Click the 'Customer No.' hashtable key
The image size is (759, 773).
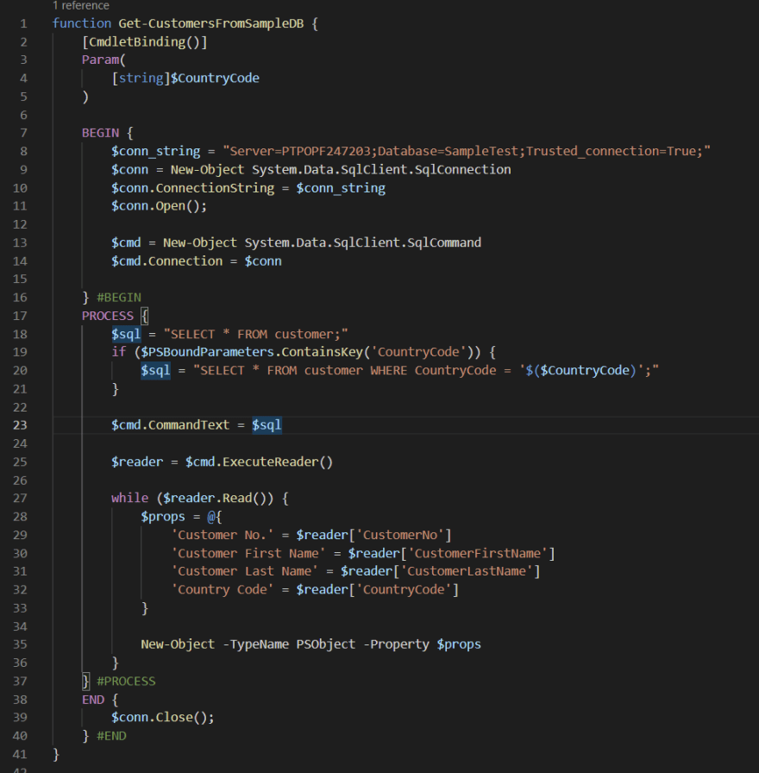point(223,535)
